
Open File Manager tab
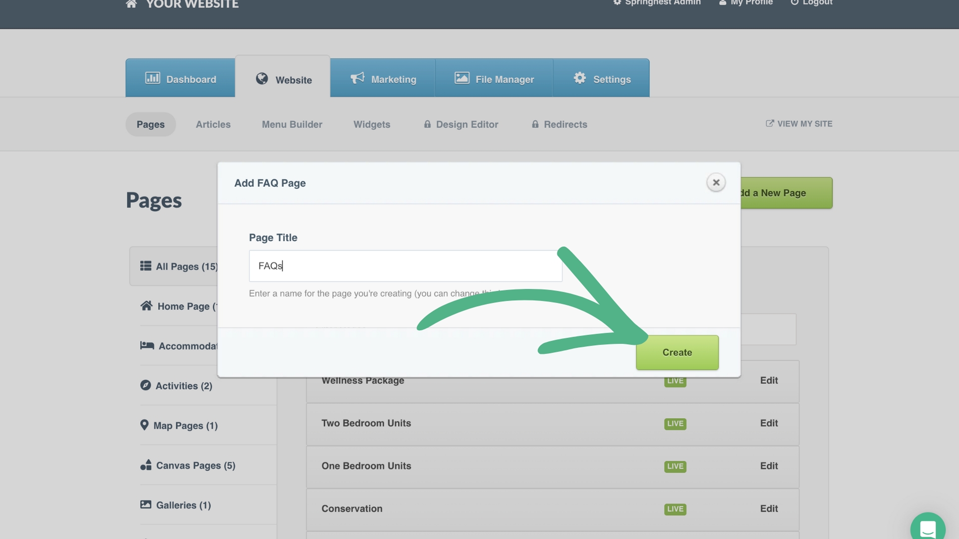point(493,79)
